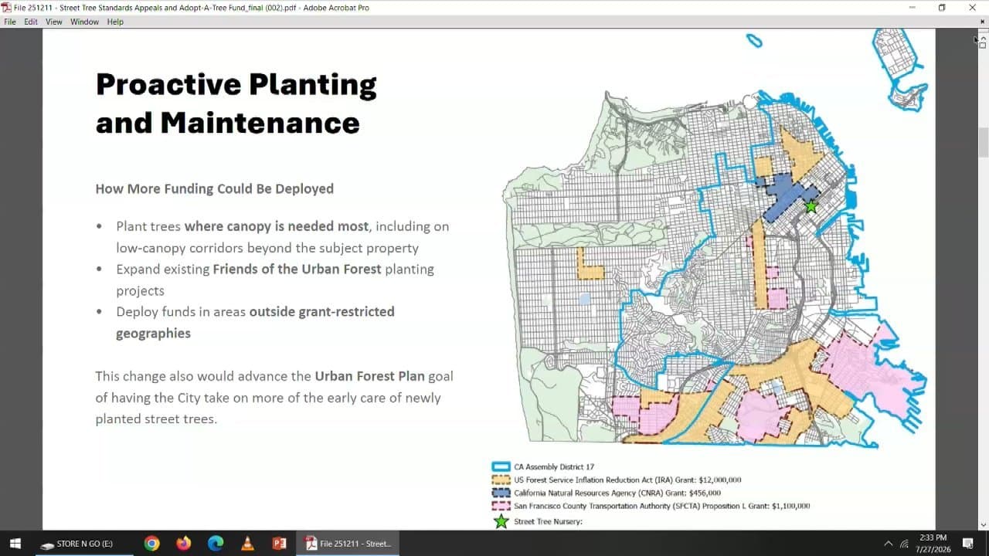
Task: Click the Proposition L Grant: $1,100,000 legend label
Action: (x=662, y=506)
